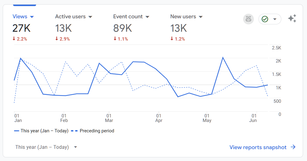The image size is (307, 161).
Task: Click the solid line legend icon for This year
Action: 16,131
